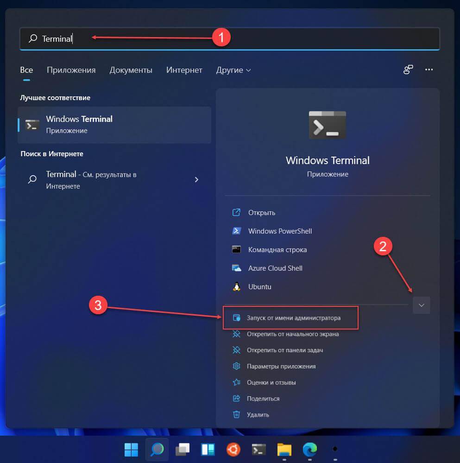This screenshot has width=460, height=463.
Task: Open the Windows Start button on taskbar
Action: 131,450
